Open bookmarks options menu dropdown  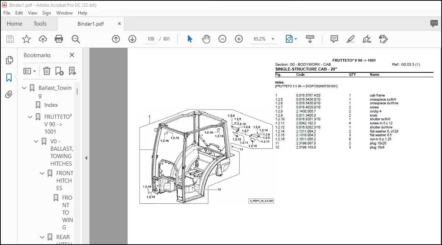(29, 71)
